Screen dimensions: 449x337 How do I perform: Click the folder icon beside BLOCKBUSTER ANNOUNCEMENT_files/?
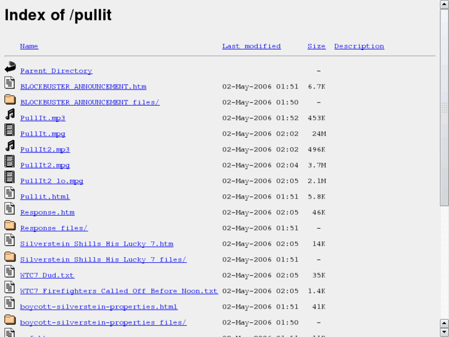pos(10,99)
